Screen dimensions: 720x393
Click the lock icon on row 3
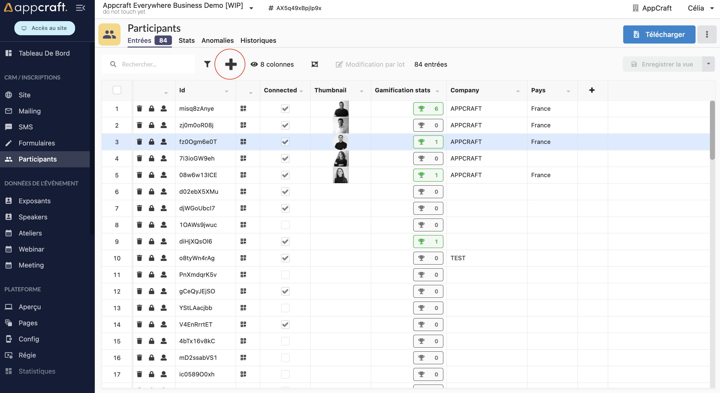152,142
